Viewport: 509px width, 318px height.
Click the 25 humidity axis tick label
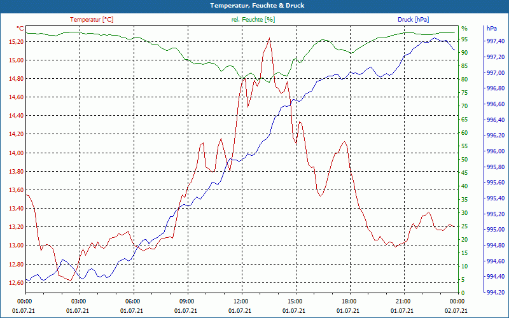[x=464, y=226]
